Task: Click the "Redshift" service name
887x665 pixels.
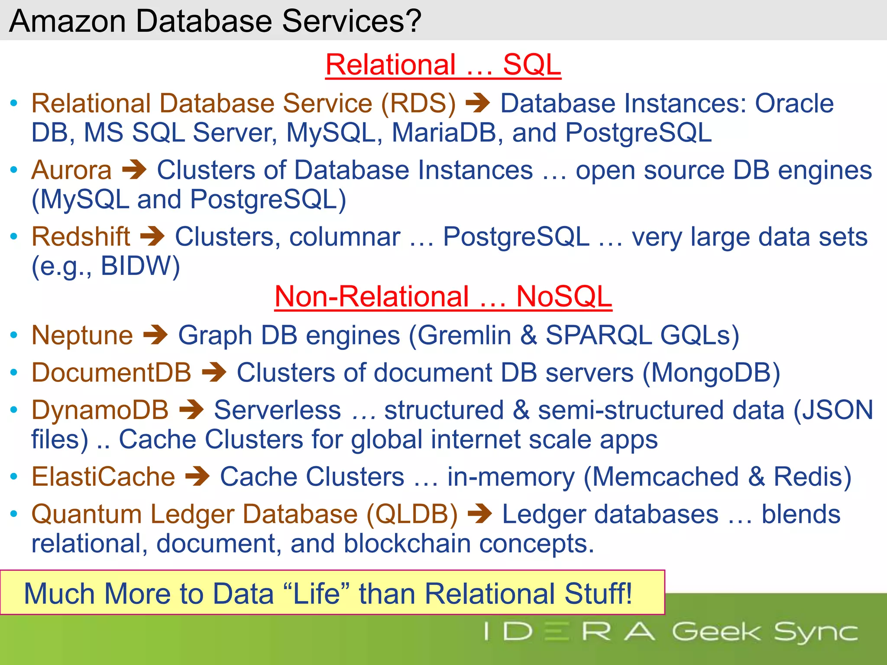Action: [81, 237]
